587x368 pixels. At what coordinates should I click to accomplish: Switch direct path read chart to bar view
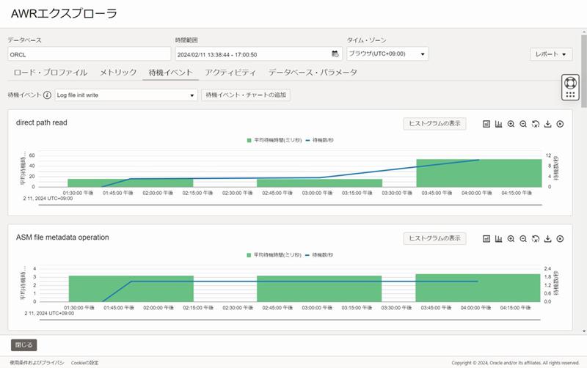[499, 124]
